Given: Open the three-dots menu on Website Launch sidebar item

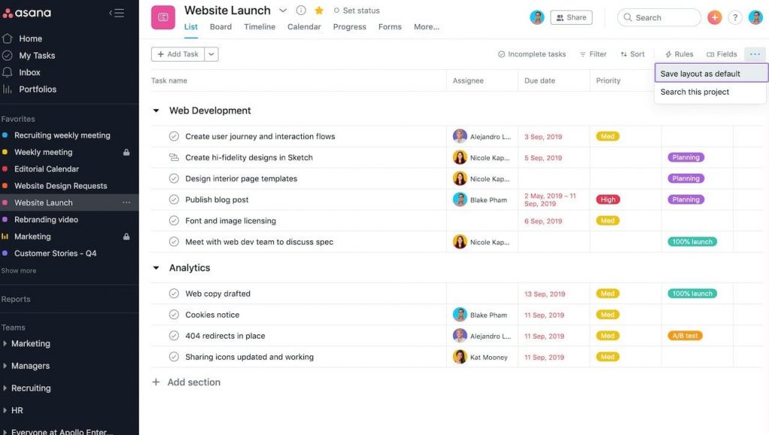Looking at the screenshot, I should [126, 203].
